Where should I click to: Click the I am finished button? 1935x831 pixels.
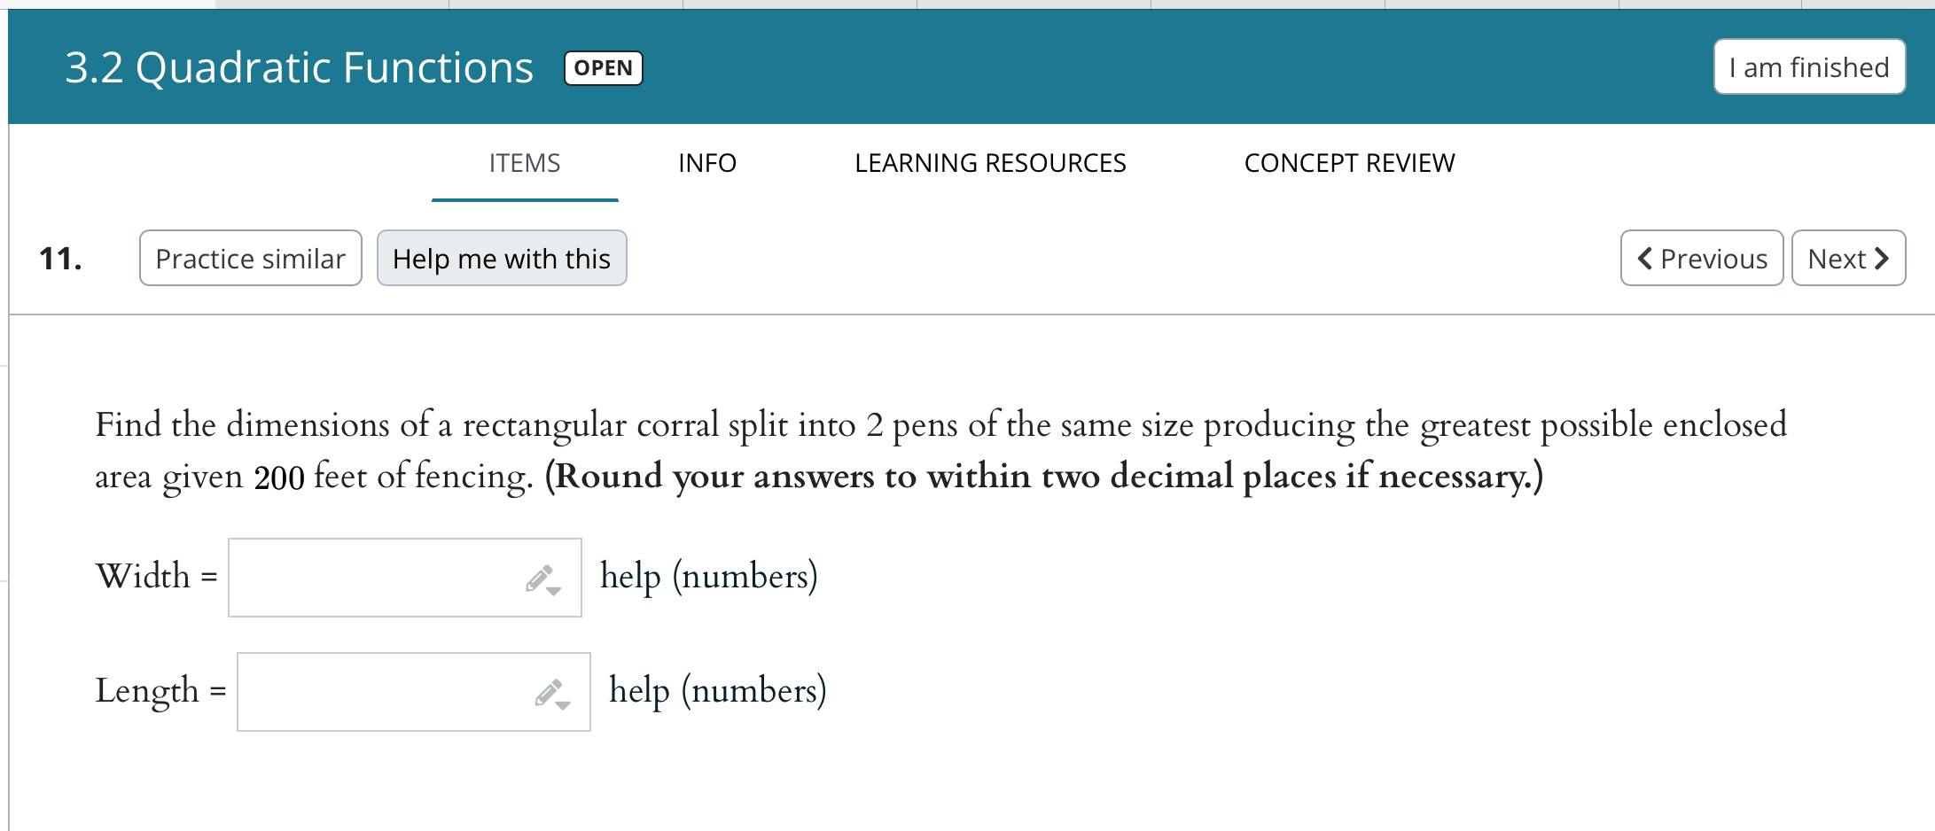(1808, 66)
